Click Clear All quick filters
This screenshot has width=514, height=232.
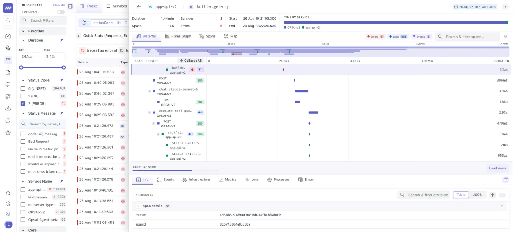coord(59,5)
